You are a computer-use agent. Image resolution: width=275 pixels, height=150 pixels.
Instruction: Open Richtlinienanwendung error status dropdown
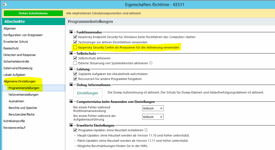pos(153,108)
